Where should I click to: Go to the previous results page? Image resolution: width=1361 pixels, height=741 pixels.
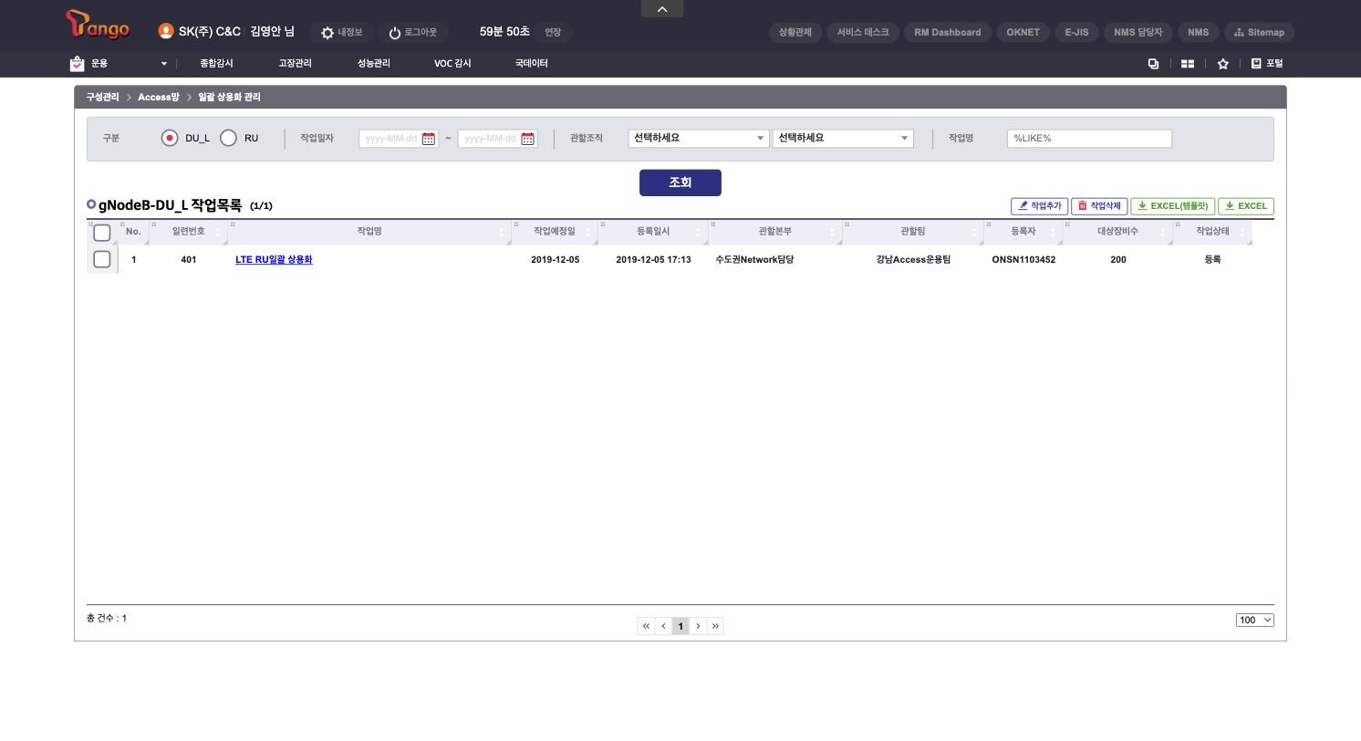pos(663,626)
